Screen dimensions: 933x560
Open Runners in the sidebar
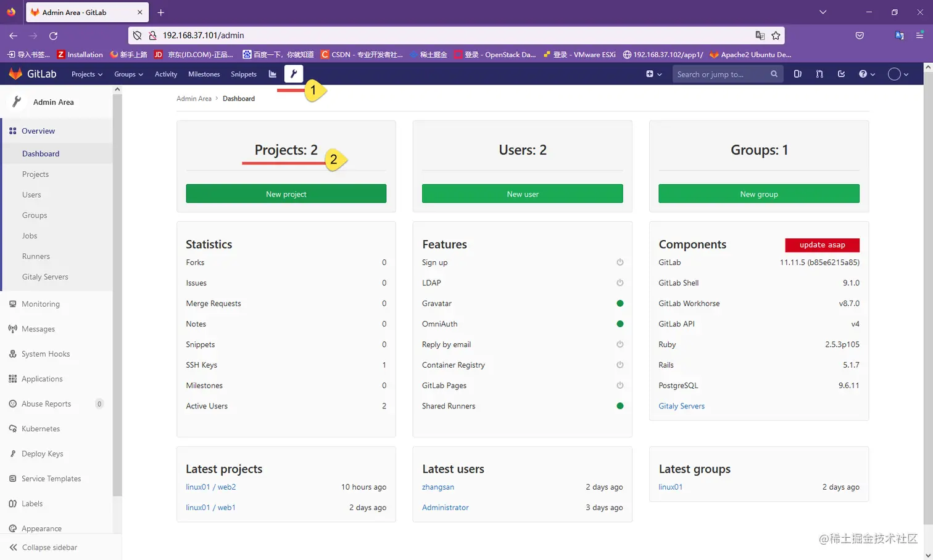[x=36, y=256]
